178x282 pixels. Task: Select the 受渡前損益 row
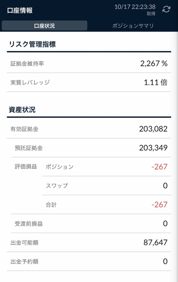pyautogui.click(x=91, y=224)
